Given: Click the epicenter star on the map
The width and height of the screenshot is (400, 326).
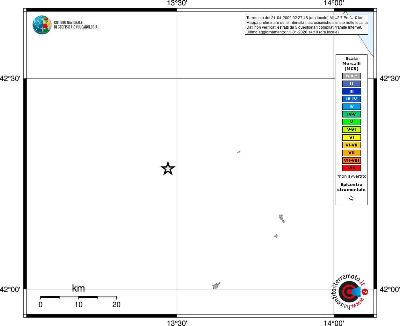Looking at the screenshot, I should pyautogui.click(x=168, y=168).
